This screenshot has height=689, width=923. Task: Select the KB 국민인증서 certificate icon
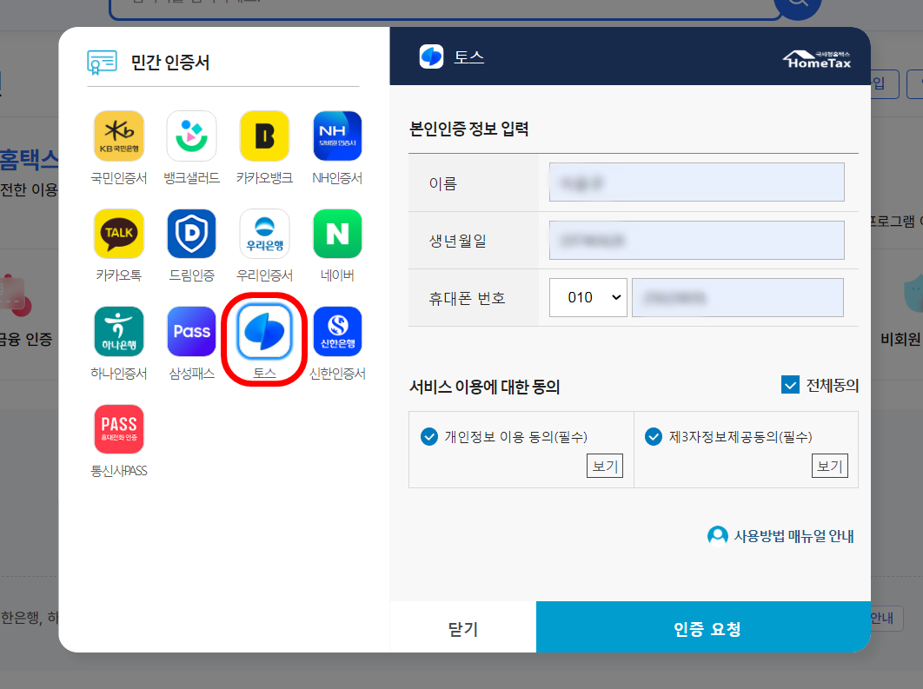pyautogui.click(x=119, y=136)
